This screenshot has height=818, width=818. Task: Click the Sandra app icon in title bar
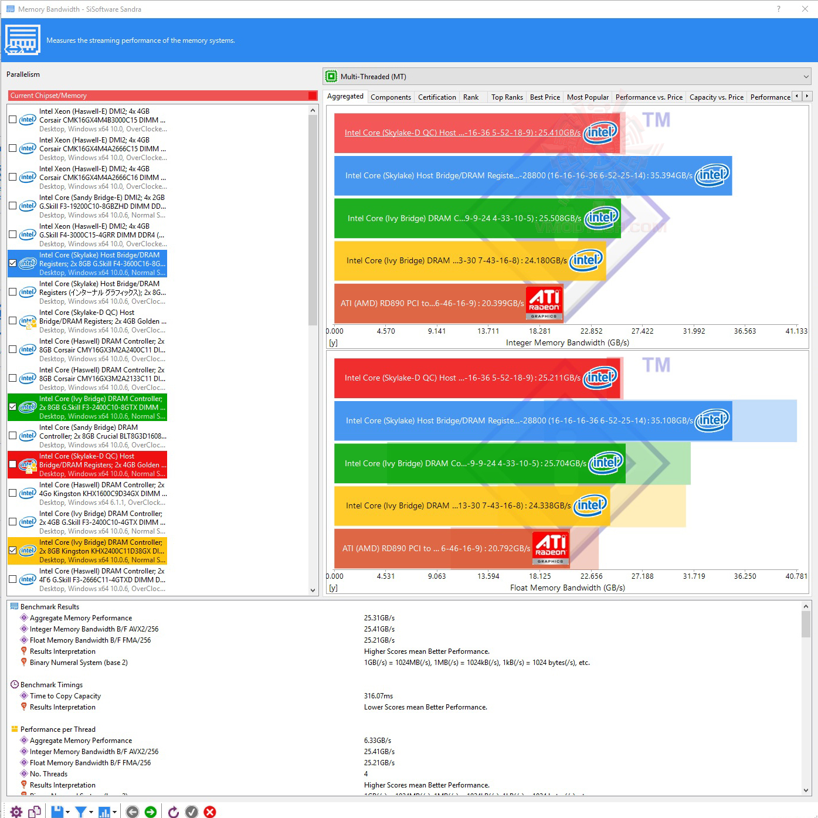pos(11,9)
